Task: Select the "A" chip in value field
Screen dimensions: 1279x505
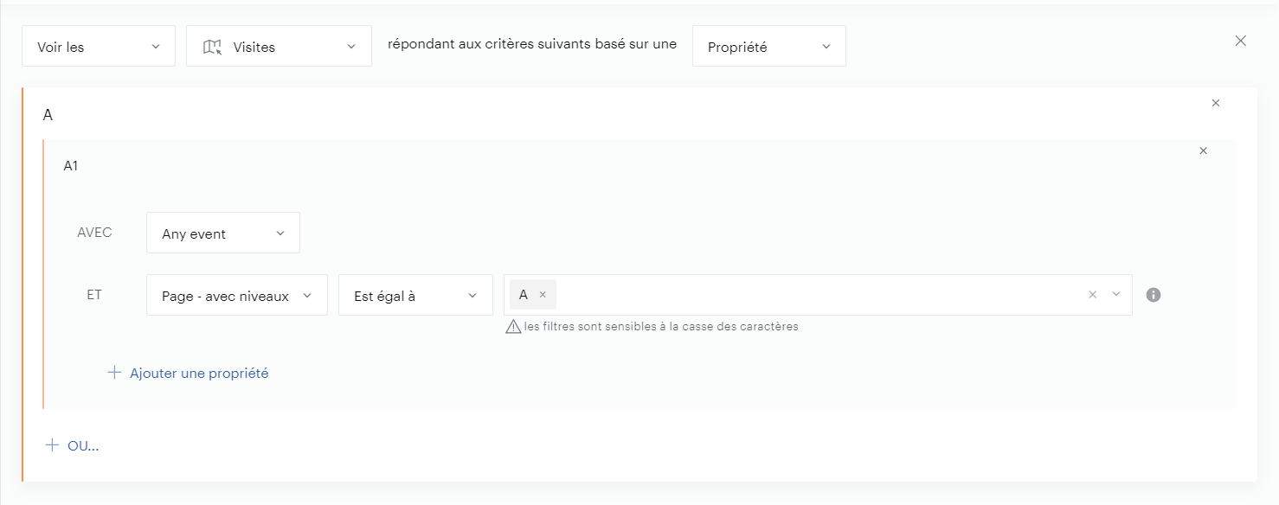Action: 524,295
